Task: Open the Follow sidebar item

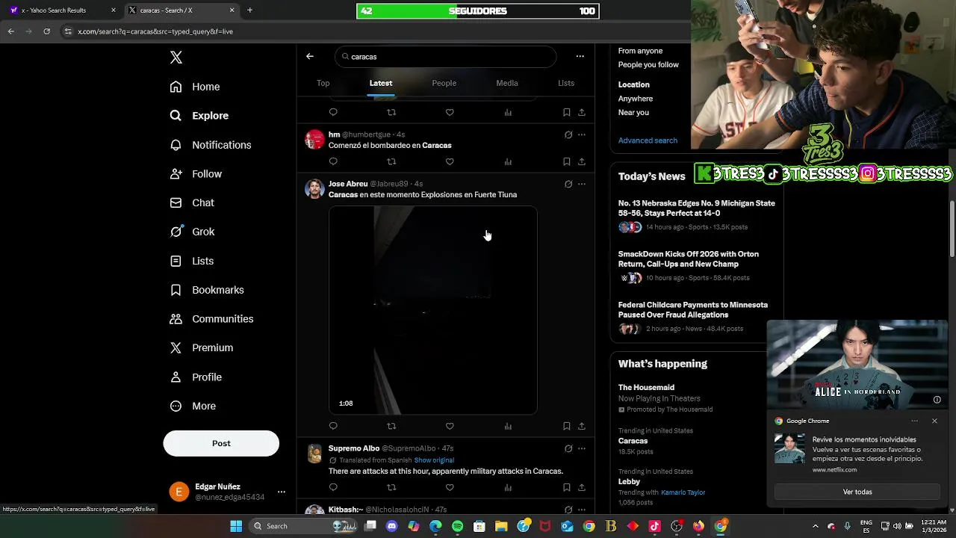Action: (x=196, y=174)
